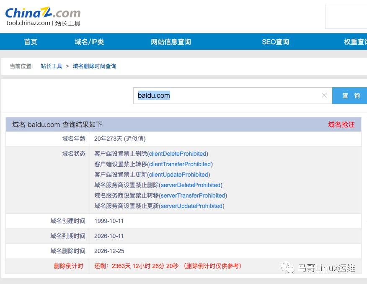
Task: Click the 域名创建时间 row label
Action: coord(68,221)
